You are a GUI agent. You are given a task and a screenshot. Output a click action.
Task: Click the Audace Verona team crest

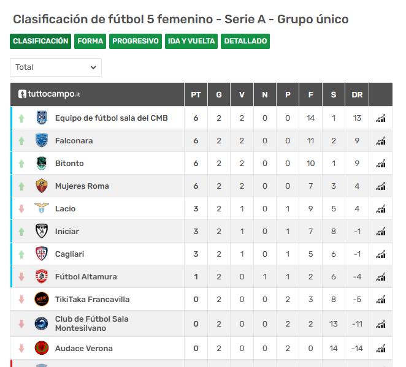coord(42,348)
